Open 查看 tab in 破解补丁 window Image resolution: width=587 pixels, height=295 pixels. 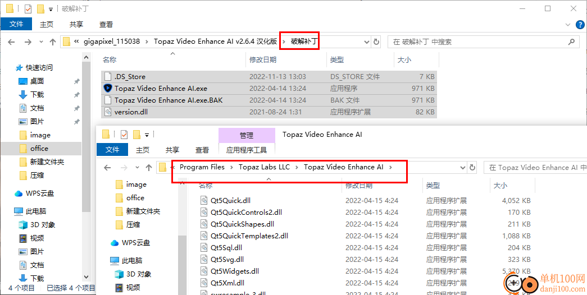tap(106, 24)
